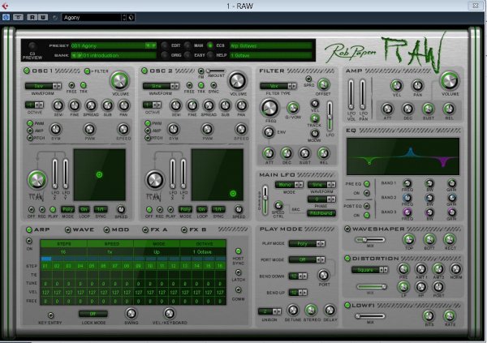Adjust the OSC 2 FM Amount slider
The width and height of the screenshot is (487, 343).
(216, 71)
